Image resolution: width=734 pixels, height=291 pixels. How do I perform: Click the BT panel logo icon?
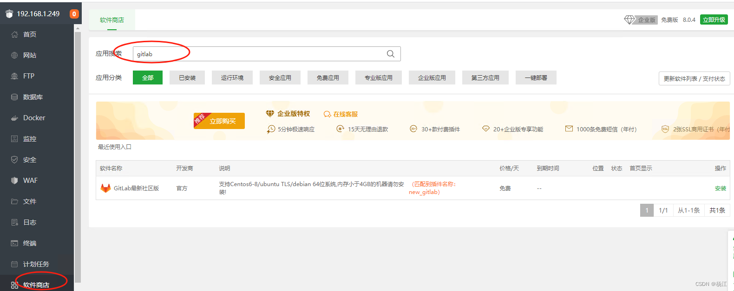pos(9,14)
